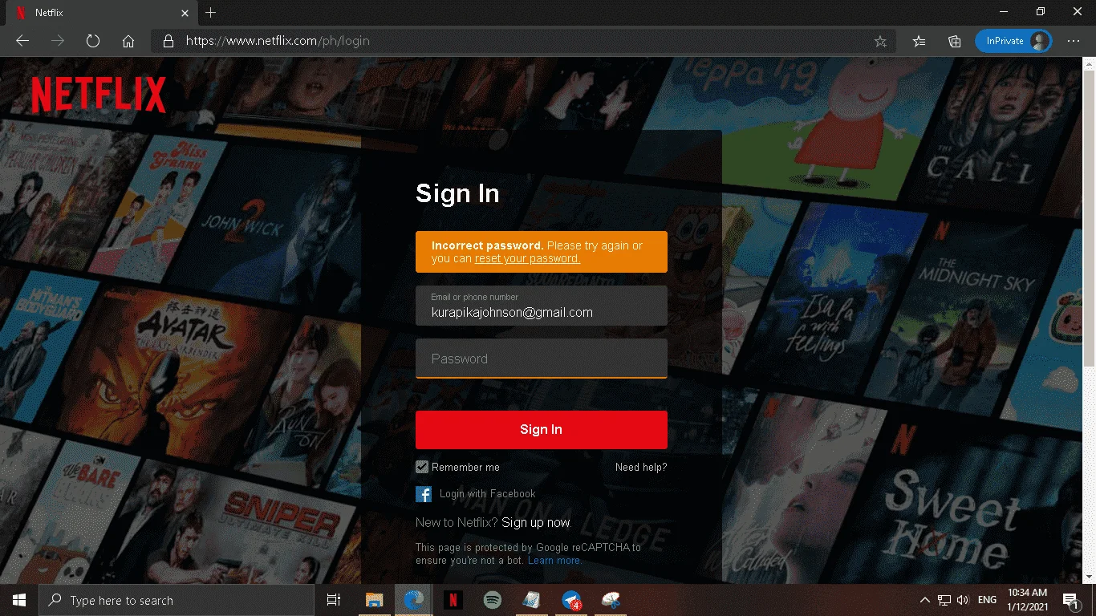Change ENG input language
The width and height of the screenshot is (1096, 616).
[987, 600]
